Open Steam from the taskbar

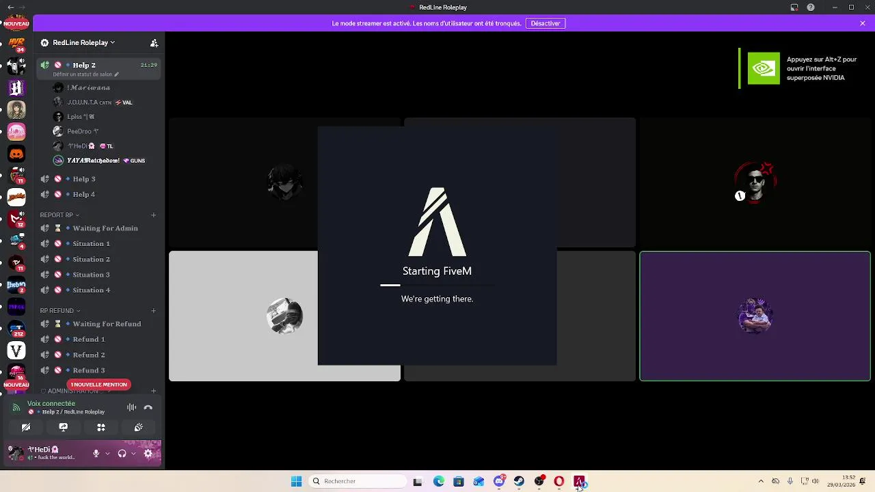pyautogui.click(x=519, y=481)
